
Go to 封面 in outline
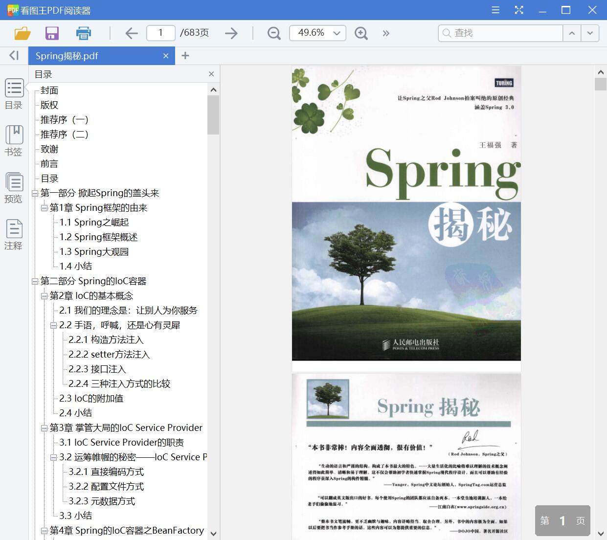[49, 90]
